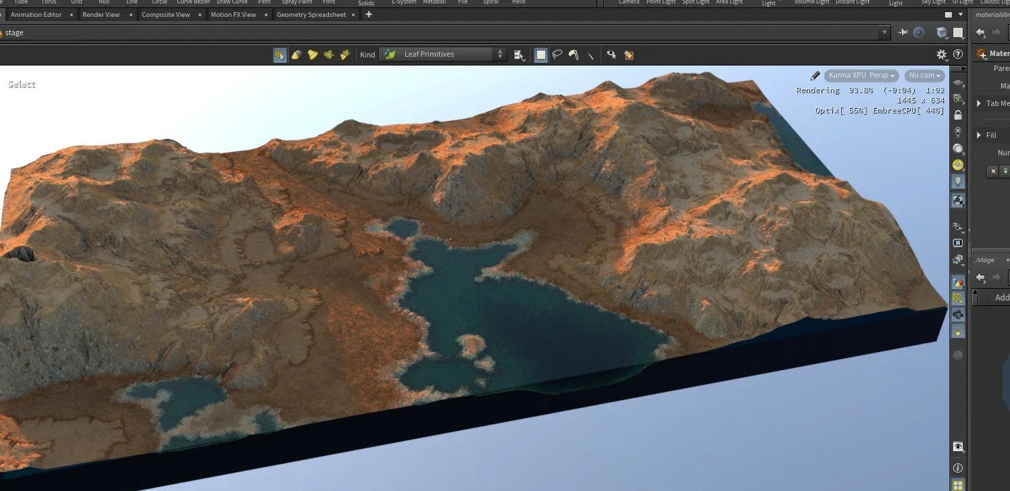Open the glasses icon menu in display sidebar

tap(958, 226)
